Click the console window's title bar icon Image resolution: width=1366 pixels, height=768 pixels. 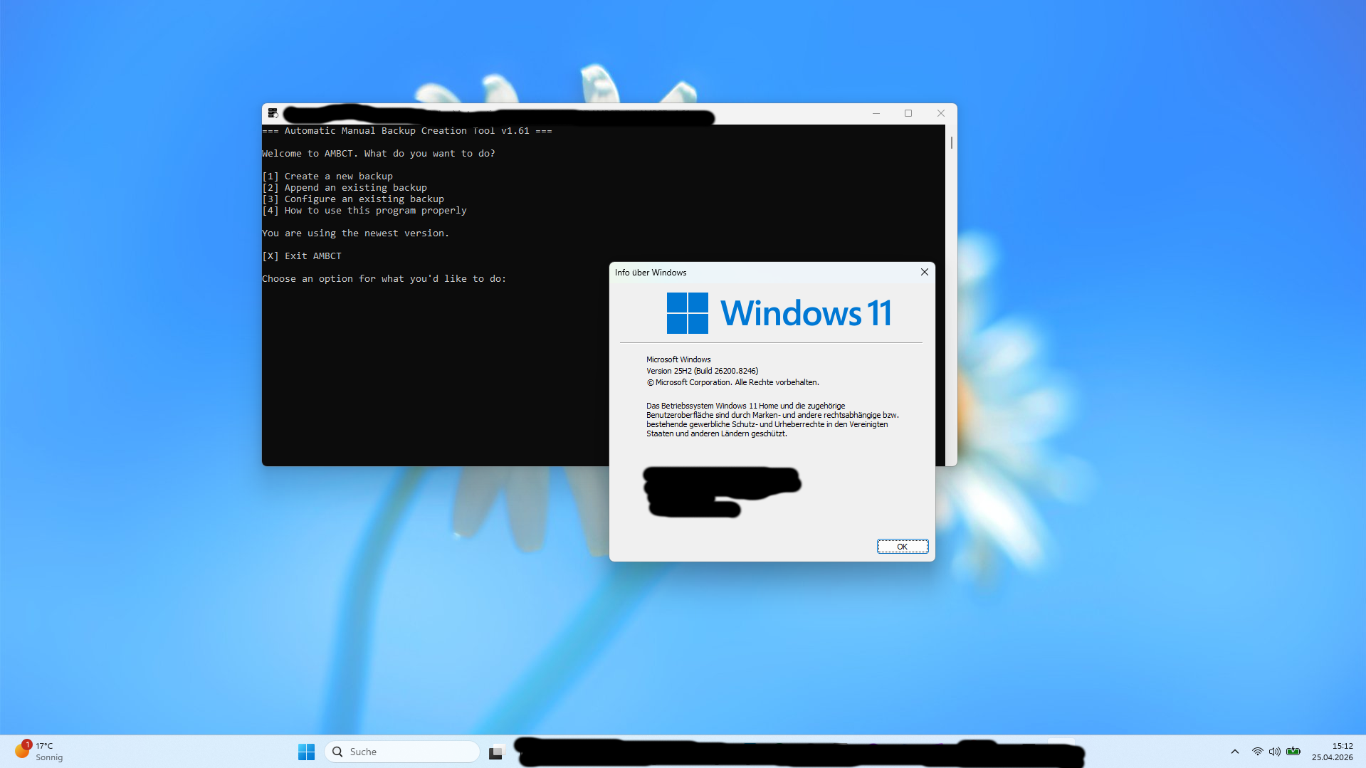[273, 113]
